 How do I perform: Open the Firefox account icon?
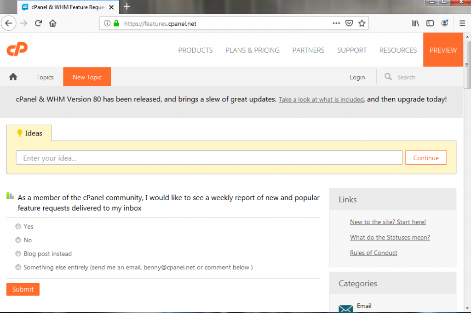click(445, 23)
